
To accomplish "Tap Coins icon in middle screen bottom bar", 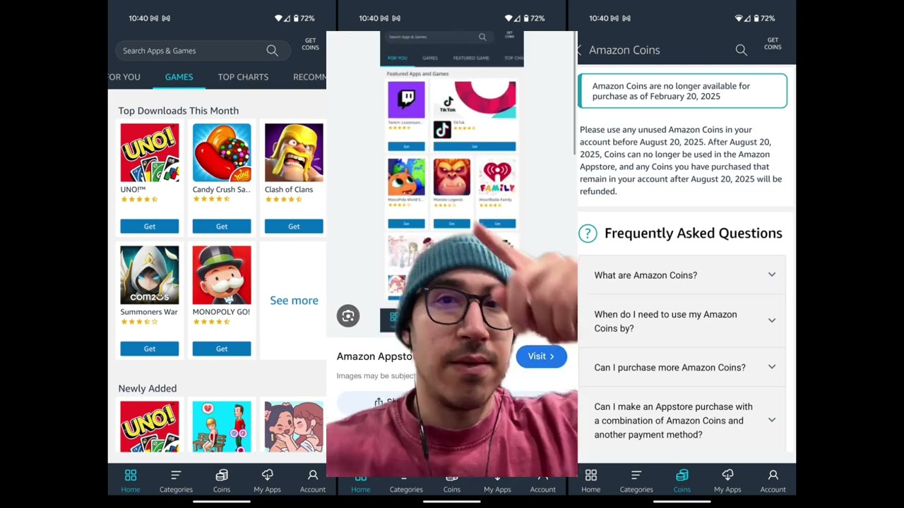I will pyautogui.click(x=452, y=485).
